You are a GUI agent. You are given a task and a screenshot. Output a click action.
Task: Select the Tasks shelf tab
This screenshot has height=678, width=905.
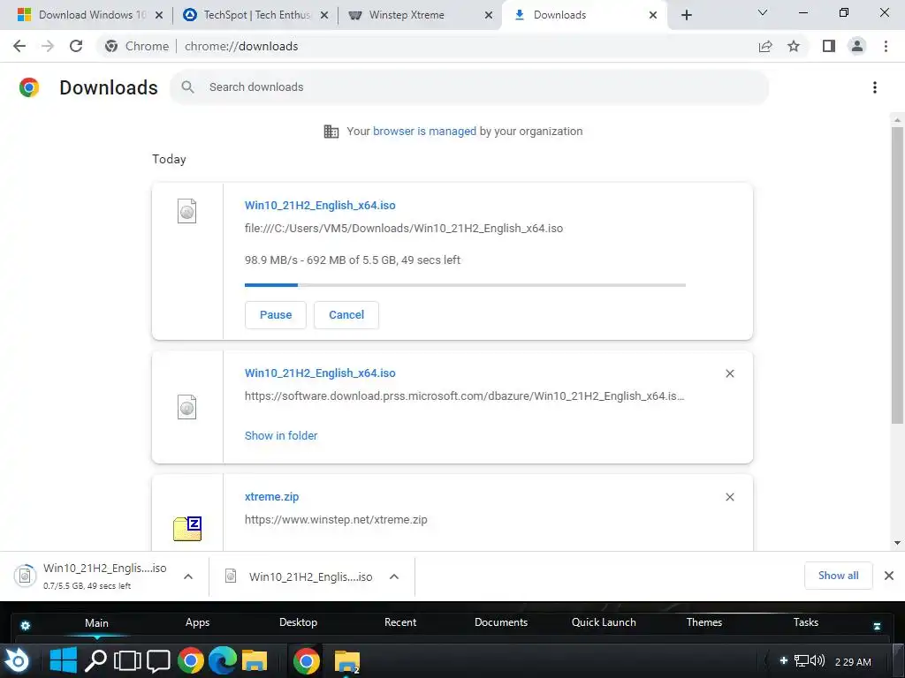tap(806, 622)
